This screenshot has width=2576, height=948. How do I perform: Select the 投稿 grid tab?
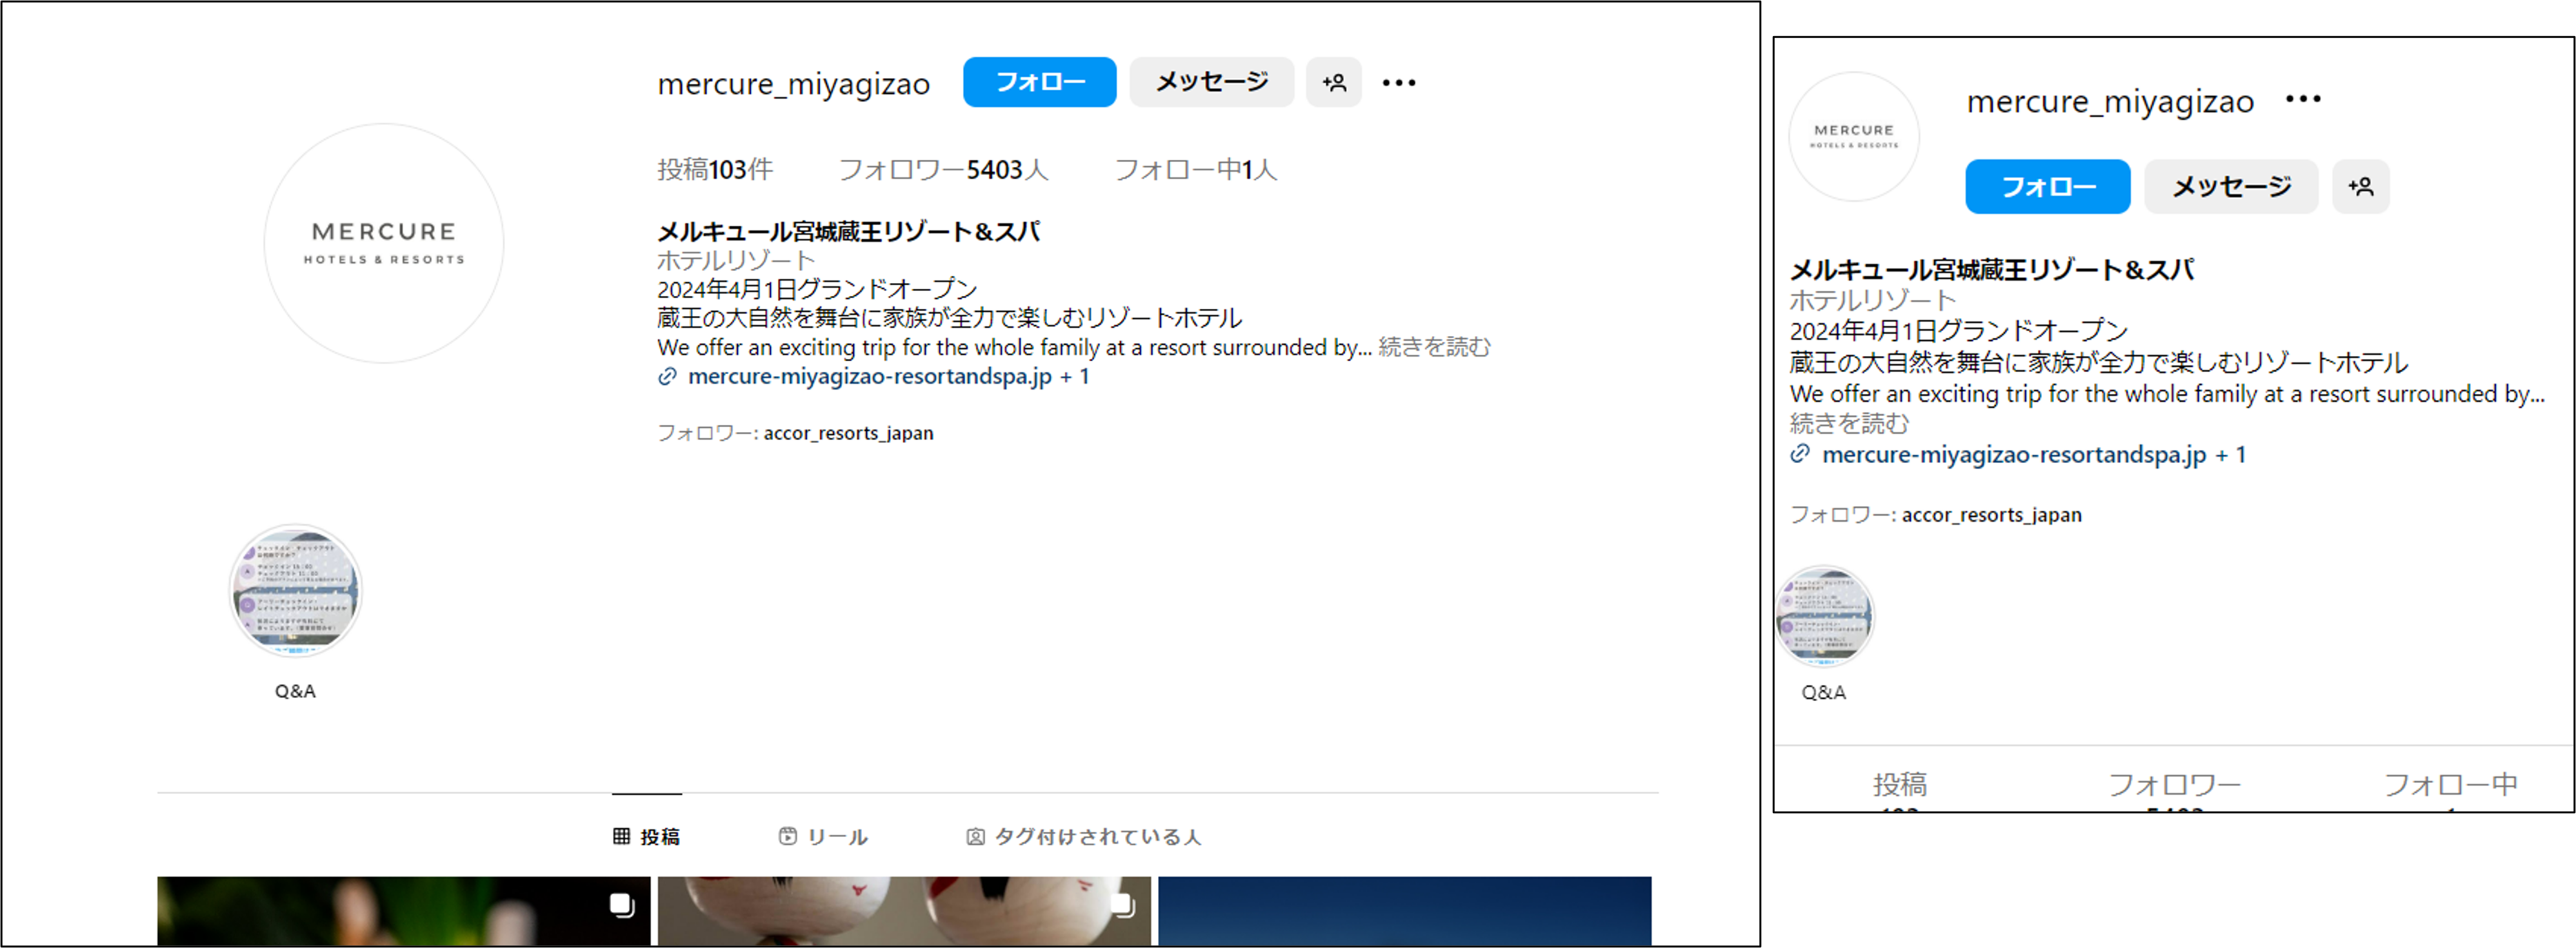(x=646, y=836)
